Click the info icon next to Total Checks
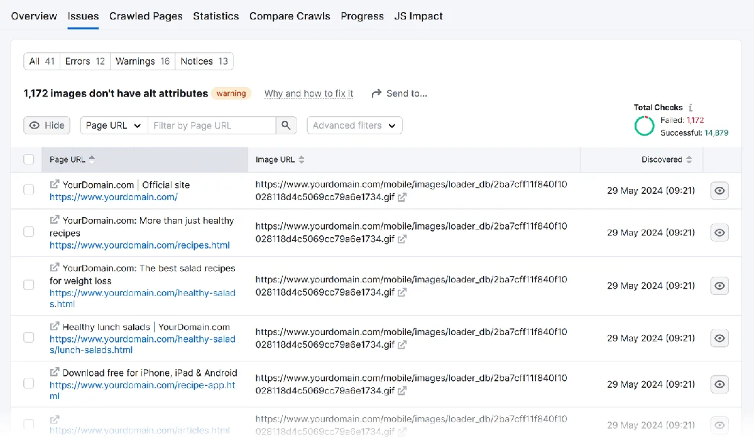The width and height of the screenshot is (754, 443). pos(691,107)
